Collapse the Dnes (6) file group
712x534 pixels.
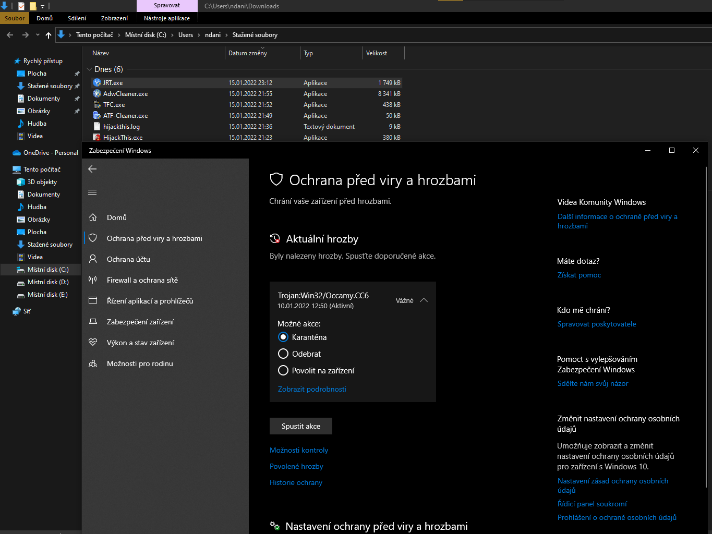[x=89, y=69]
